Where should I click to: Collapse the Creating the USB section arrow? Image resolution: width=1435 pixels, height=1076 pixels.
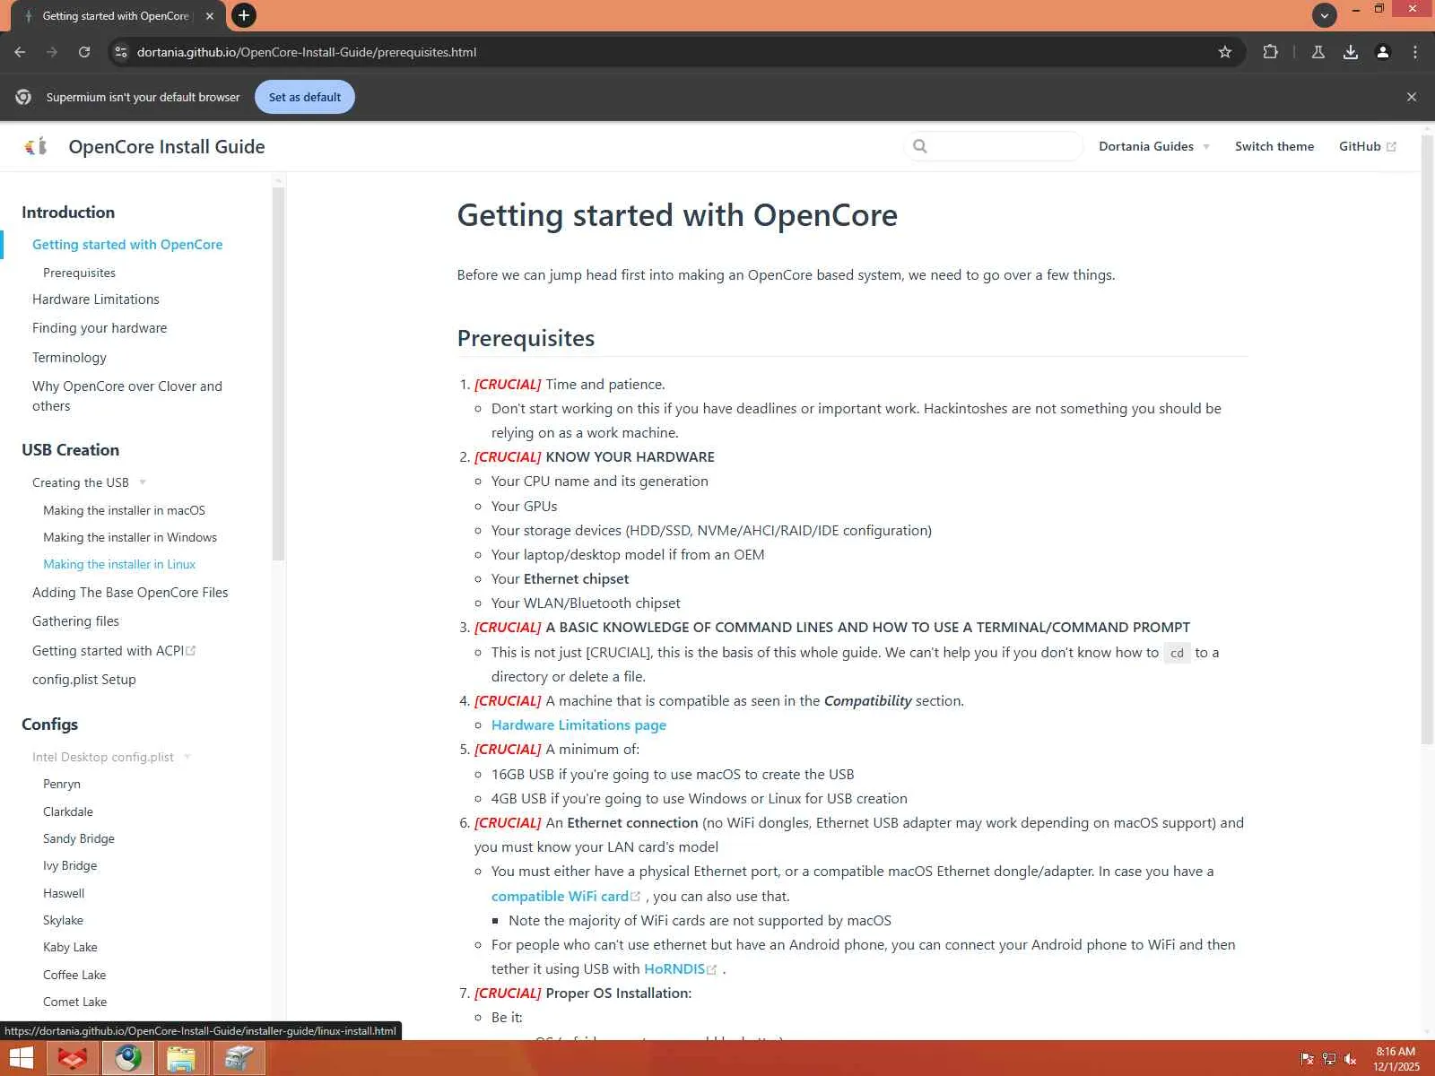[143, 482]
